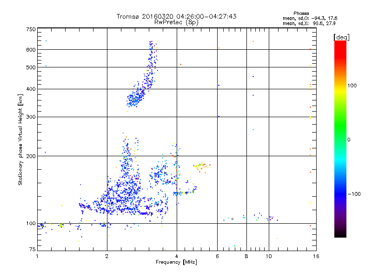Click the colorbar tick label "-100"

(354, 194)
